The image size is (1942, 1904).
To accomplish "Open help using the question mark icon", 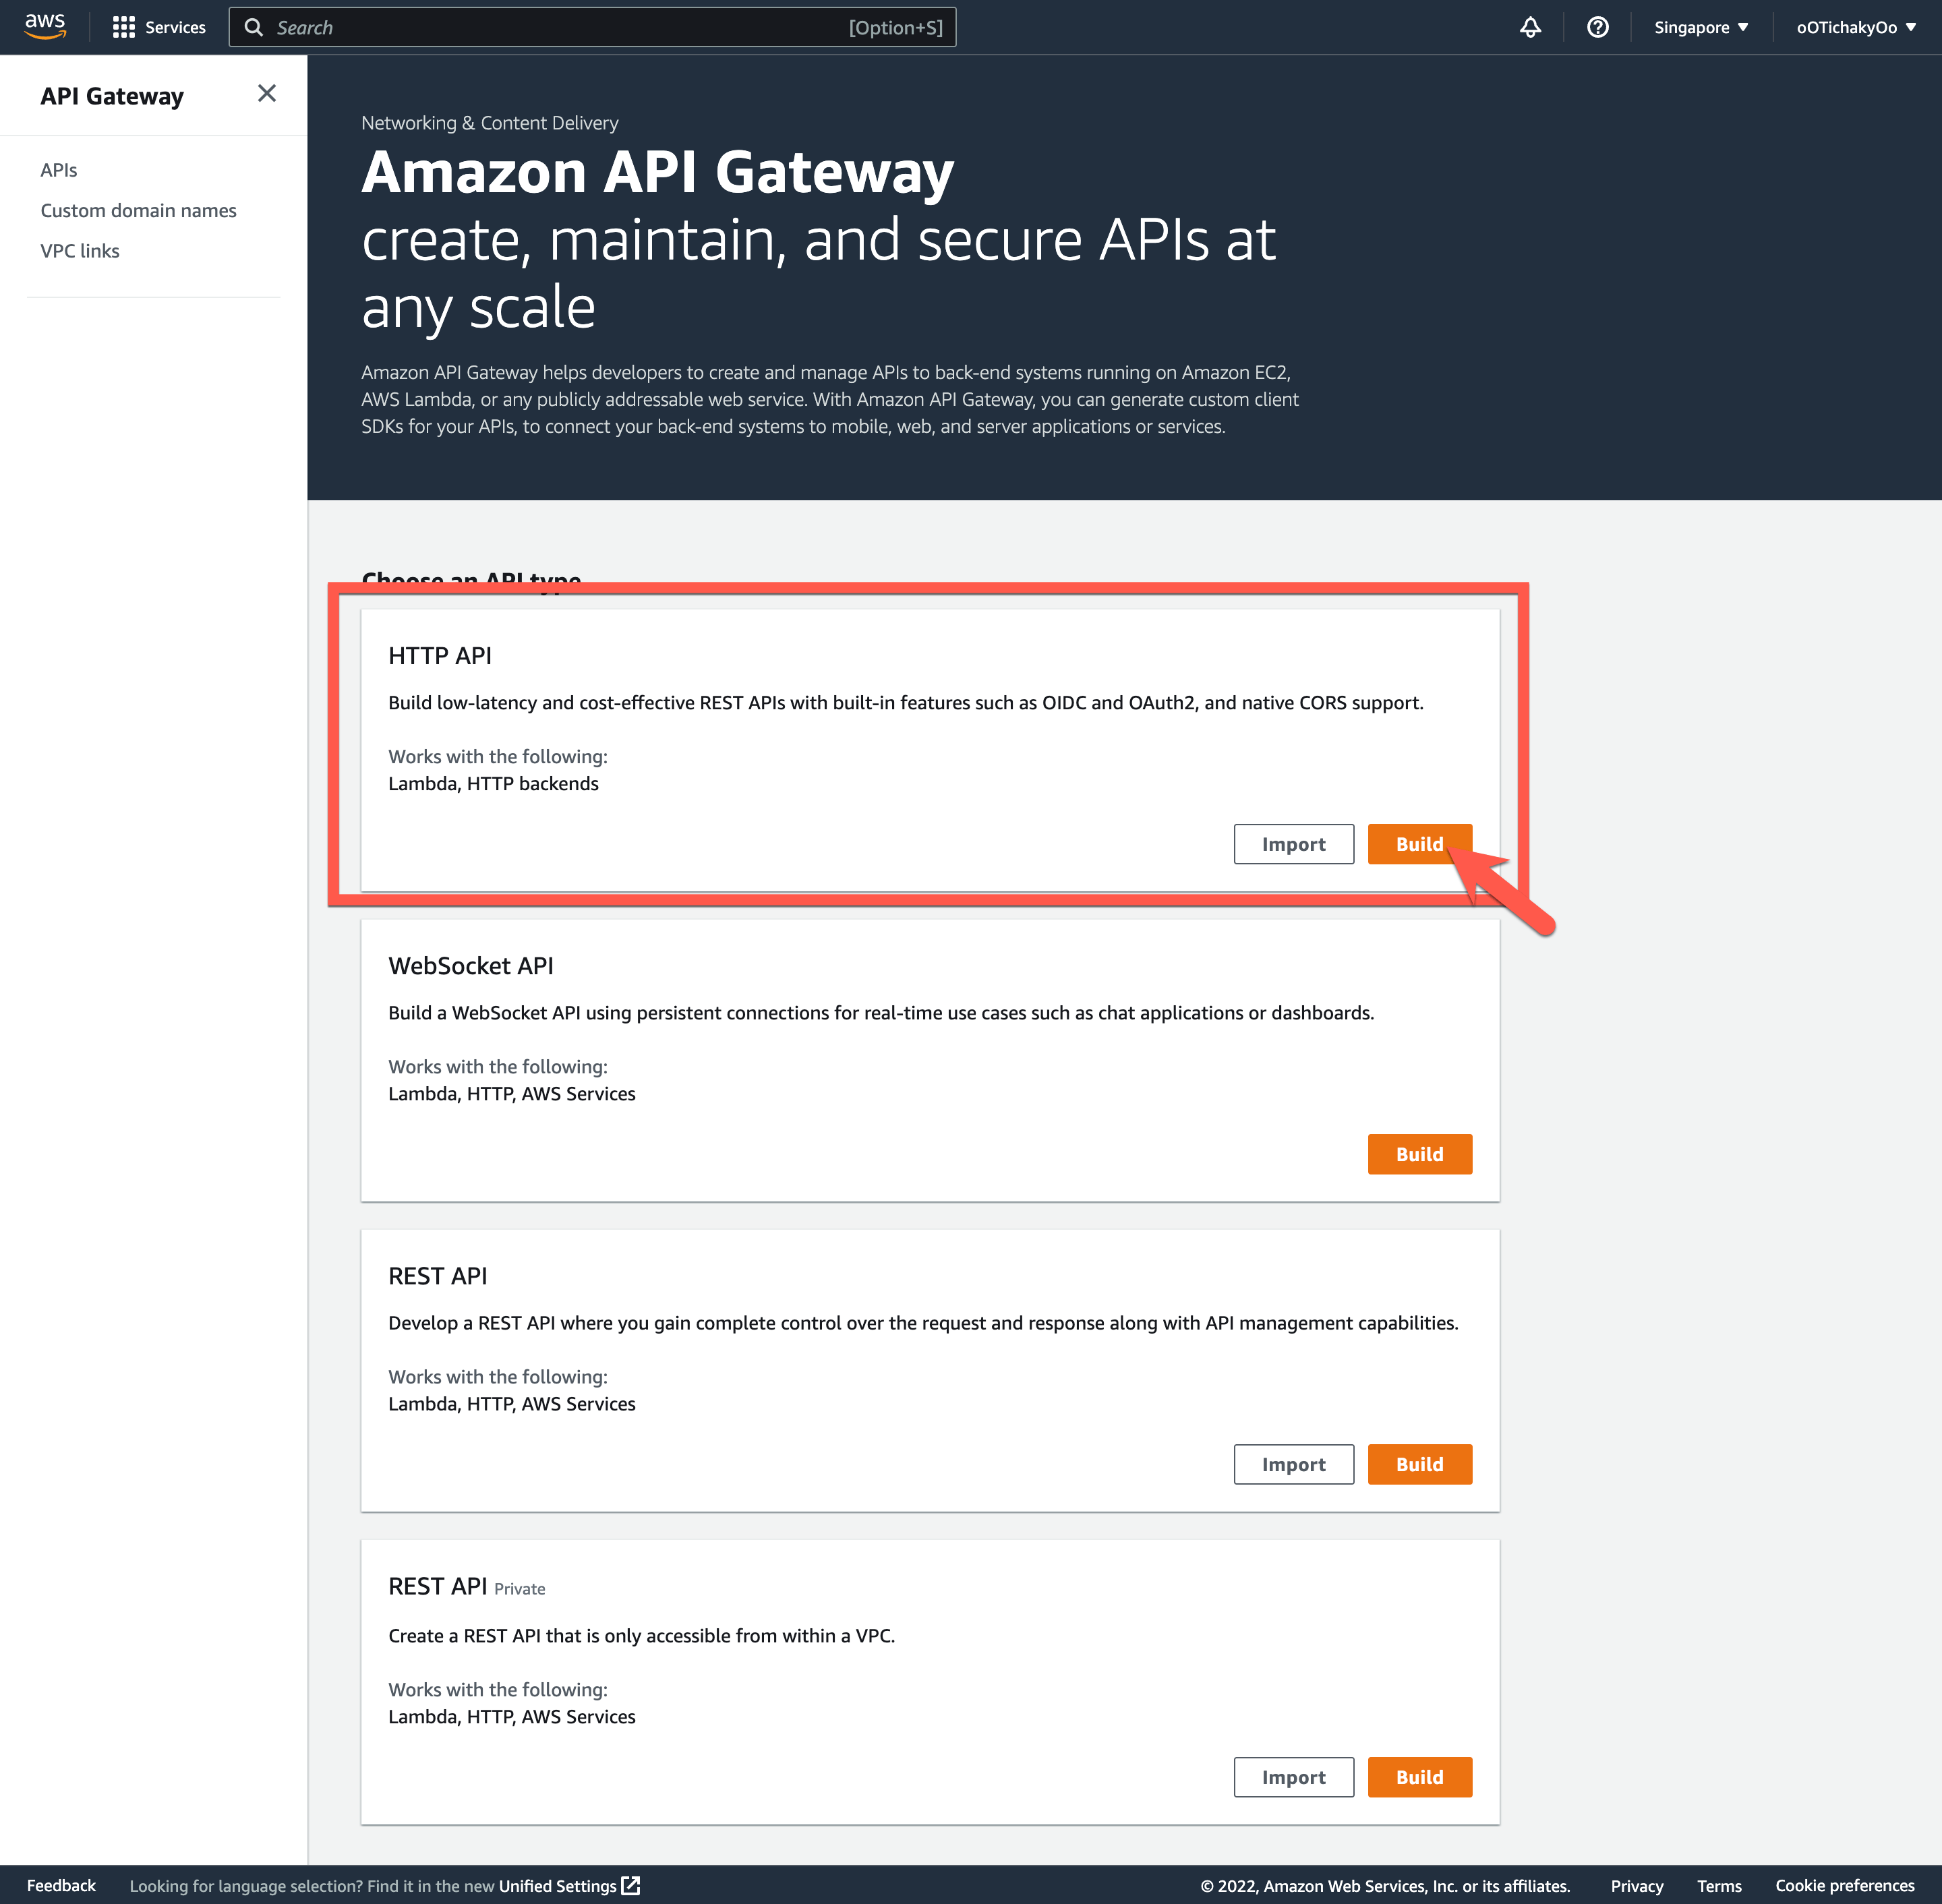I will (x=1597, y=27).
